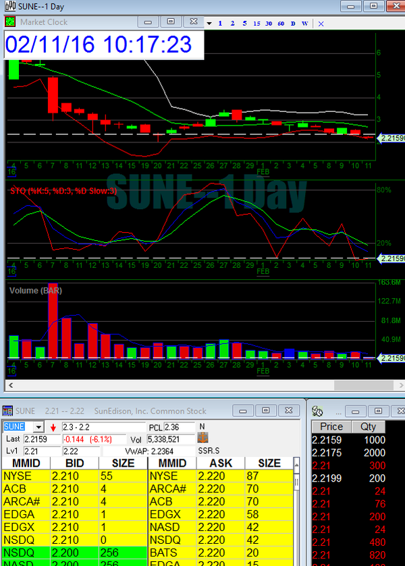Image resolution: width=405 pixels, height=566 pixels.
Task: Select the 2.2199 trade with qty 200
Action: pyautogui.click(x=349, y=478)
